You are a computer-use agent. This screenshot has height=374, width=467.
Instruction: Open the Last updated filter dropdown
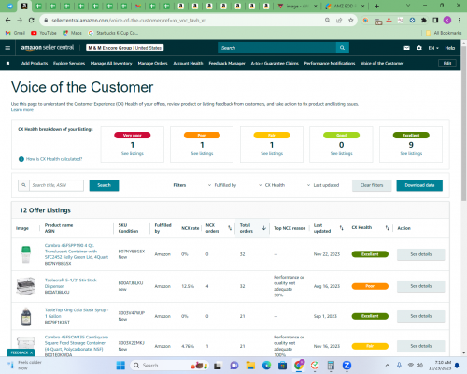[x=323, y=185]
